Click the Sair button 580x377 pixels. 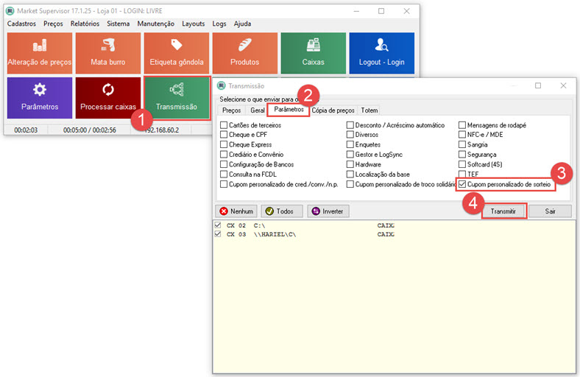[550, 211]
